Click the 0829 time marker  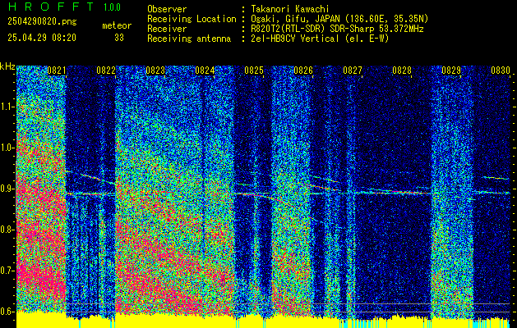[451, 70]
